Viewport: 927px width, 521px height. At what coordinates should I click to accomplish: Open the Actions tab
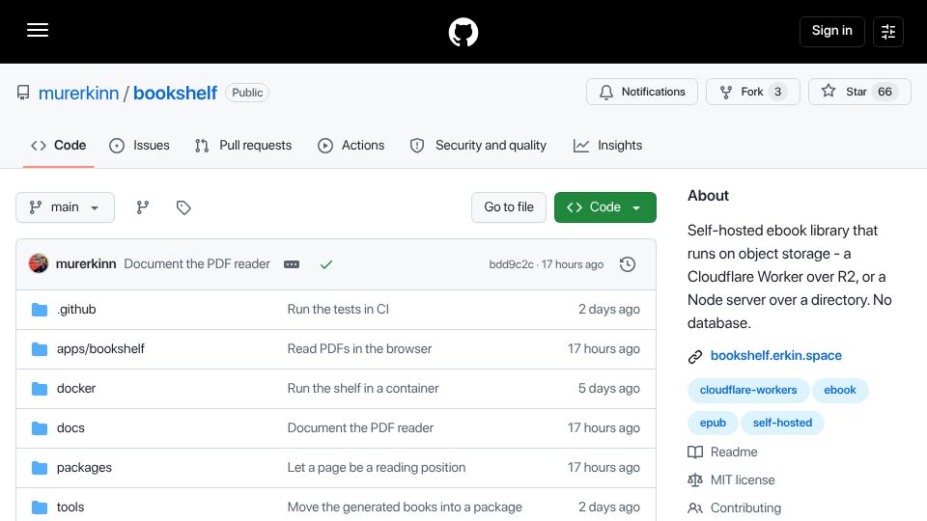pos(351,146)
